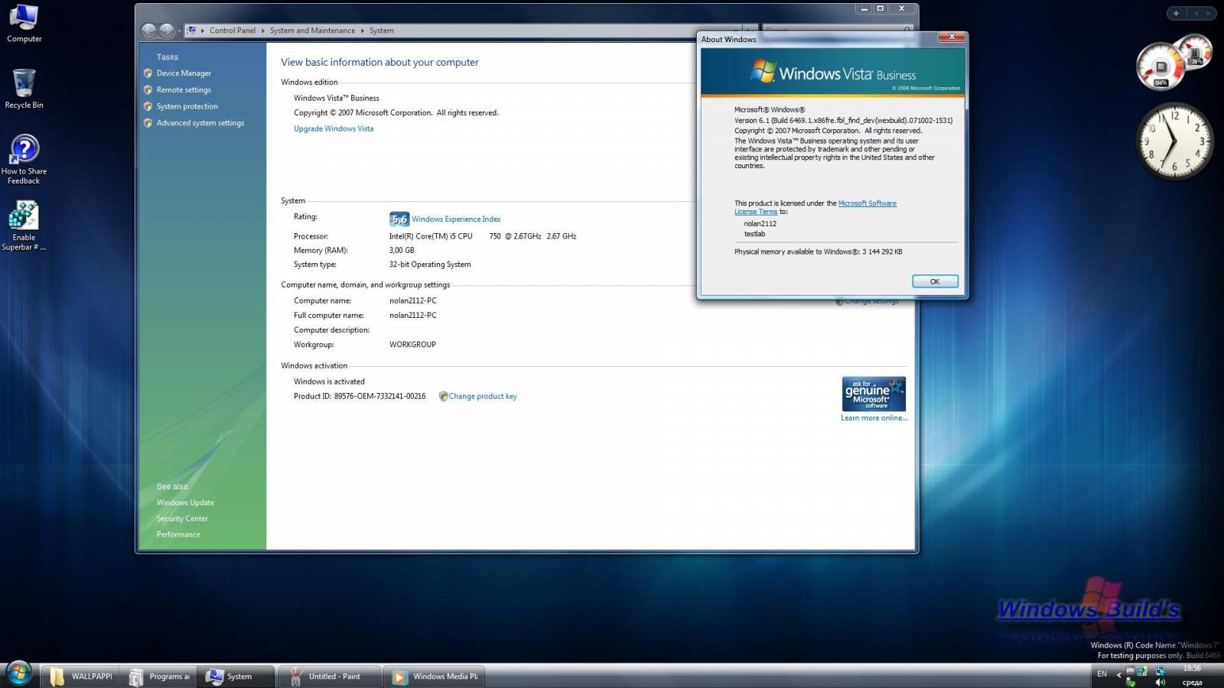1224x688 pixels.
Task: Click shield icon beside Remote settings
Action: (148, 90)
